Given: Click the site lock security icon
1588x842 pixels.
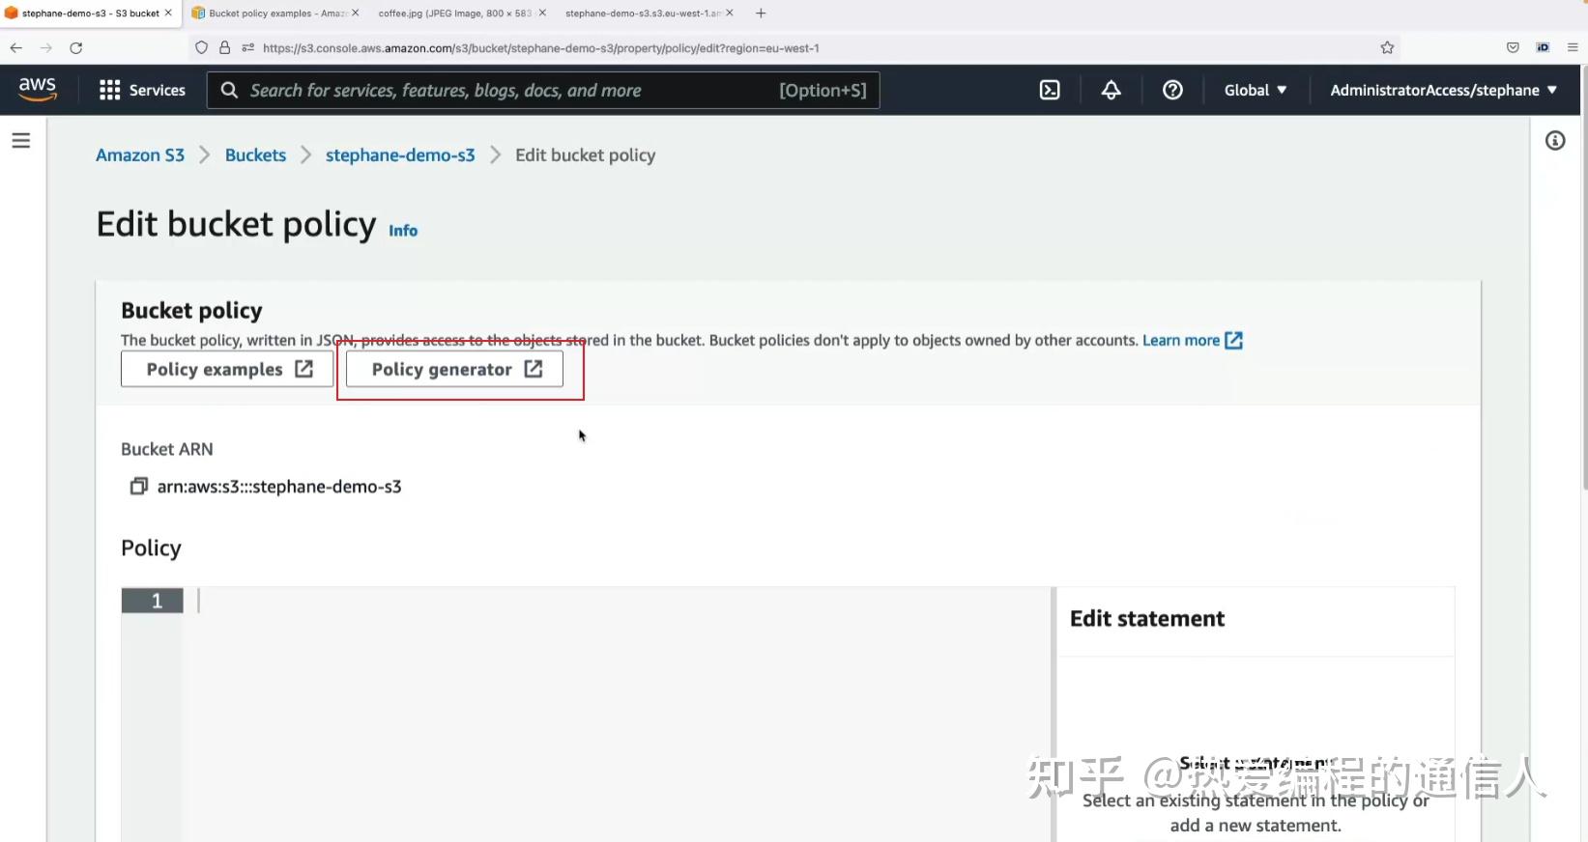Looking at the screenshot, I should 224,47.
